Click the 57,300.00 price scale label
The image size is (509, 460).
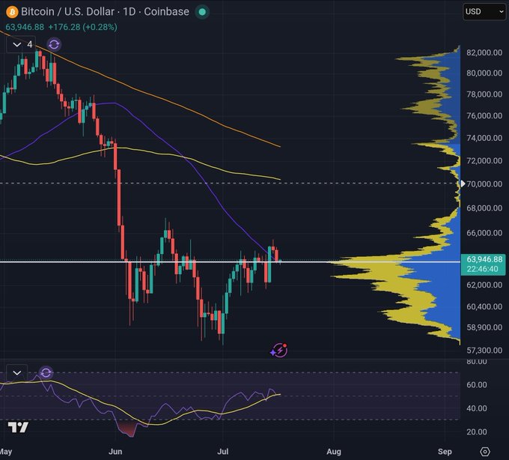(484, 351)
